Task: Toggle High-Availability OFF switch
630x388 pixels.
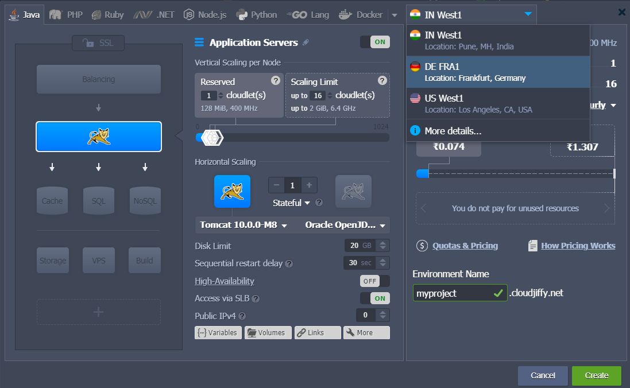Action: pyautogui.click(x=375, y=281)
